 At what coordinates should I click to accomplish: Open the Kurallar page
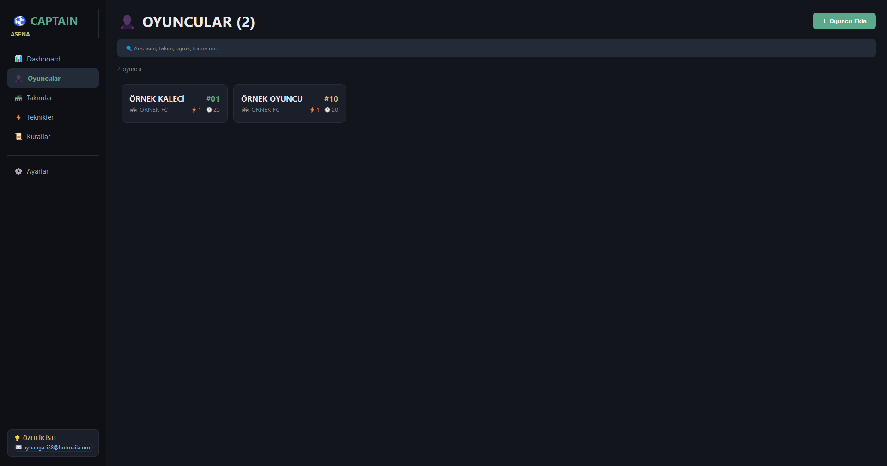53,137
